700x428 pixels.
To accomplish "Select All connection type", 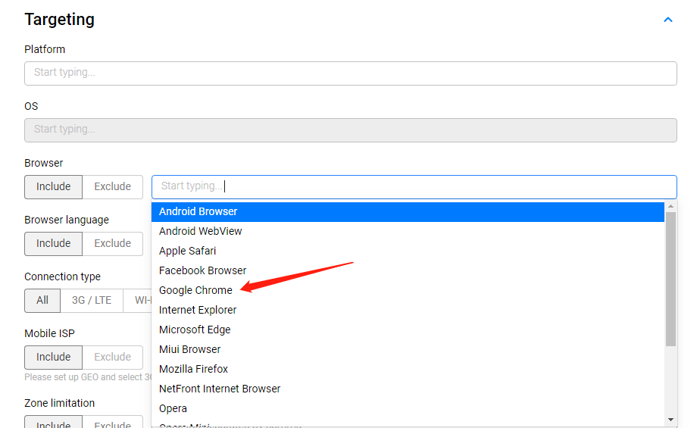I will (x=42, y=300).
